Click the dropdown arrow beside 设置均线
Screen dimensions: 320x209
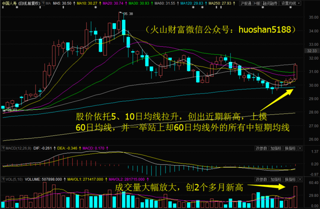click(300, 3)
